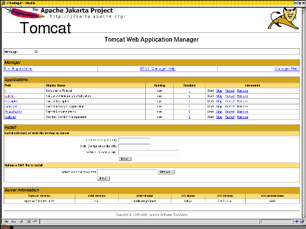Open the webdav application path link
Screen dimensions: 306x229
(10, 117)
